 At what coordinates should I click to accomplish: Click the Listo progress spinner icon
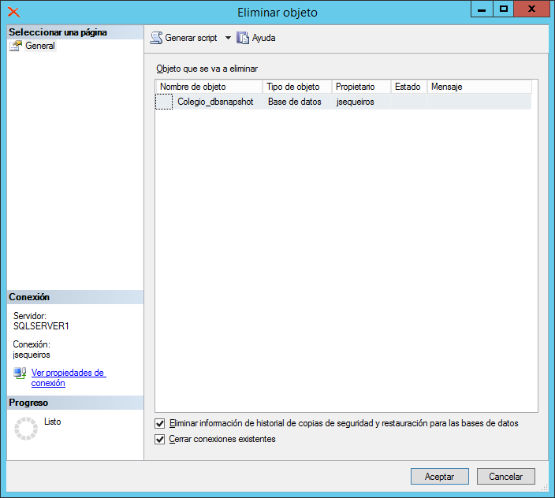tap(26, 429)
